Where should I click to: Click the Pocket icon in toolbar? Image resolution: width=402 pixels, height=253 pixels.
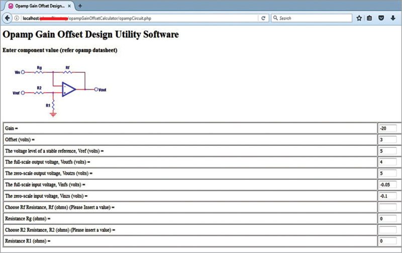tap(381, 18)
